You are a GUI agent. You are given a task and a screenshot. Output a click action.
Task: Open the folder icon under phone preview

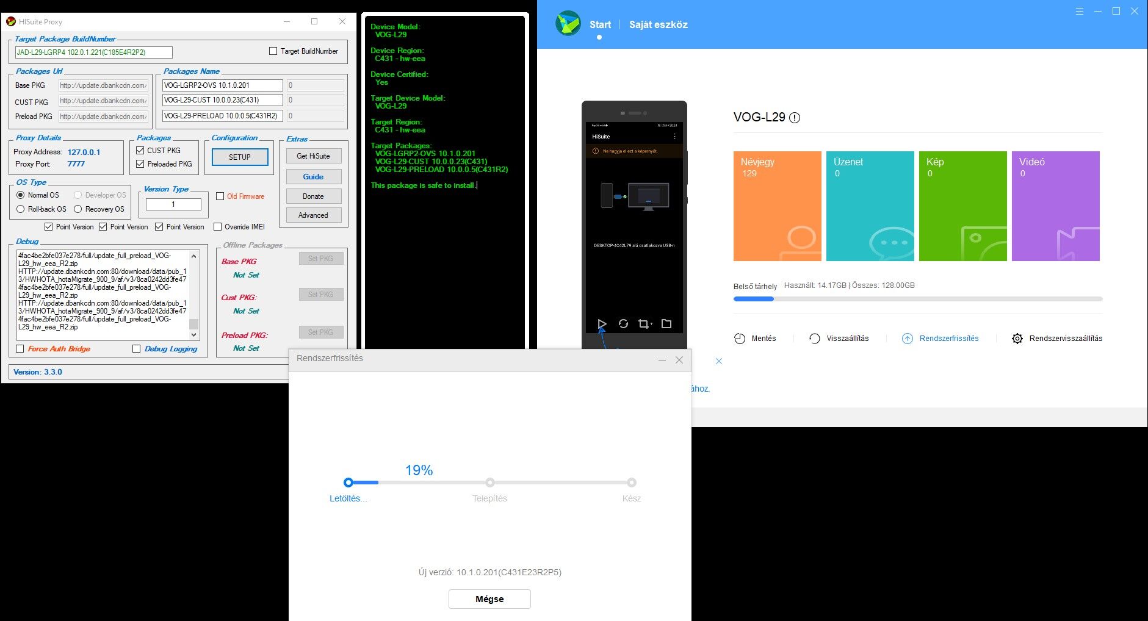(x=666, y=324)
